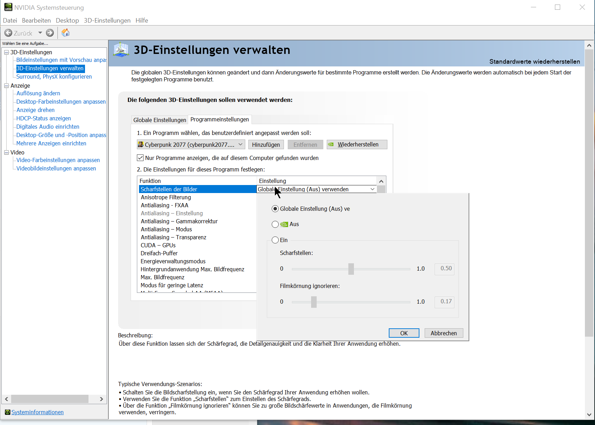Image resolution: width=595 pixels, height=425 pixels.
Task: Select the Scharfstellen der Bilder row
Action: point(198,189)
